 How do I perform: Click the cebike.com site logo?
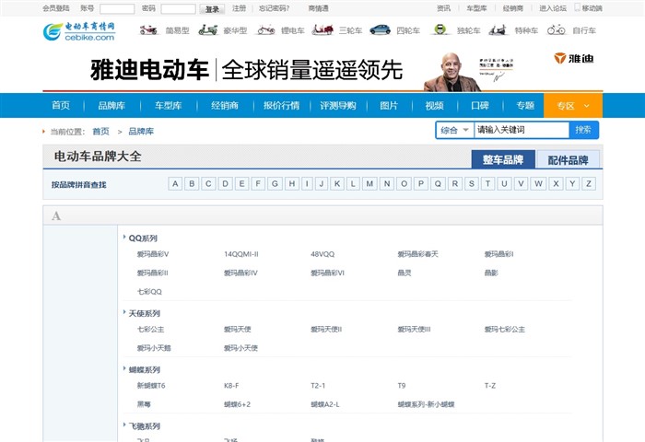(x=79, y=31)
